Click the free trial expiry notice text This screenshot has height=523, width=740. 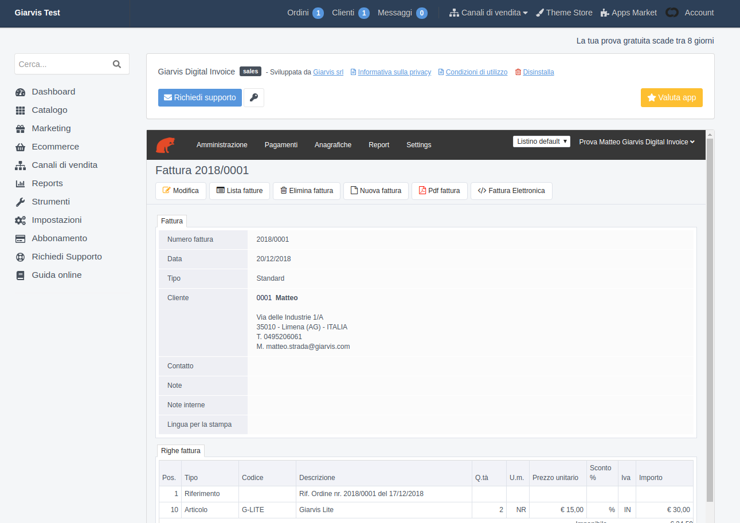tap(645, 41)
